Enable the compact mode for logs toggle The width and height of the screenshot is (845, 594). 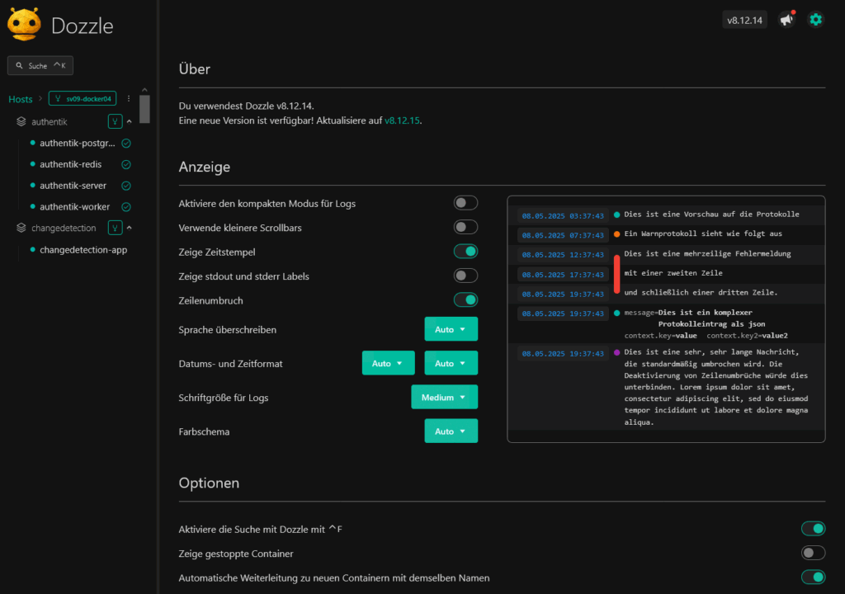pyautogui.click(x=465, y=203)
